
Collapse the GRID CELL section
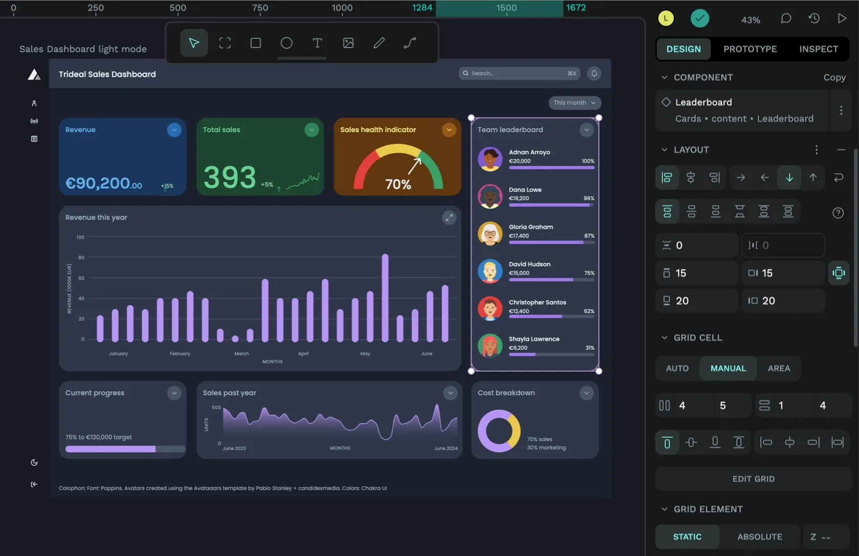pos(664,337)
